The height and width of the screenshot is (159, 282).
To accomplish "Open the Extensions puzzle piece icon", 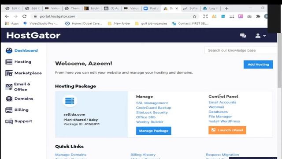I will pos(258,16).
